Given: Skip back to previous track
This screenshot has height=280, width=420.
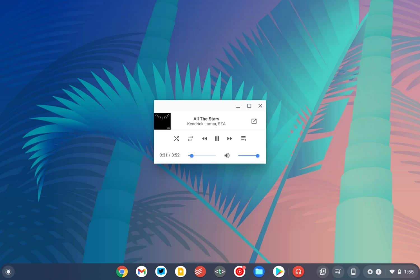Looking at the screenshot, I should click(x=204, y=139).
